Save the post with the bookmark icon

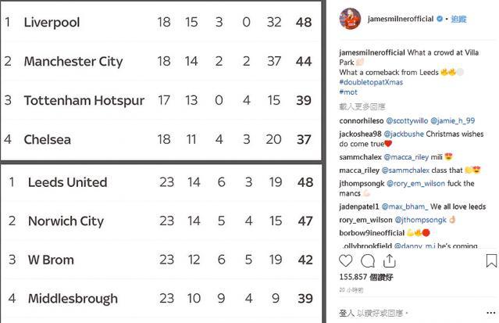click(491, 260)
